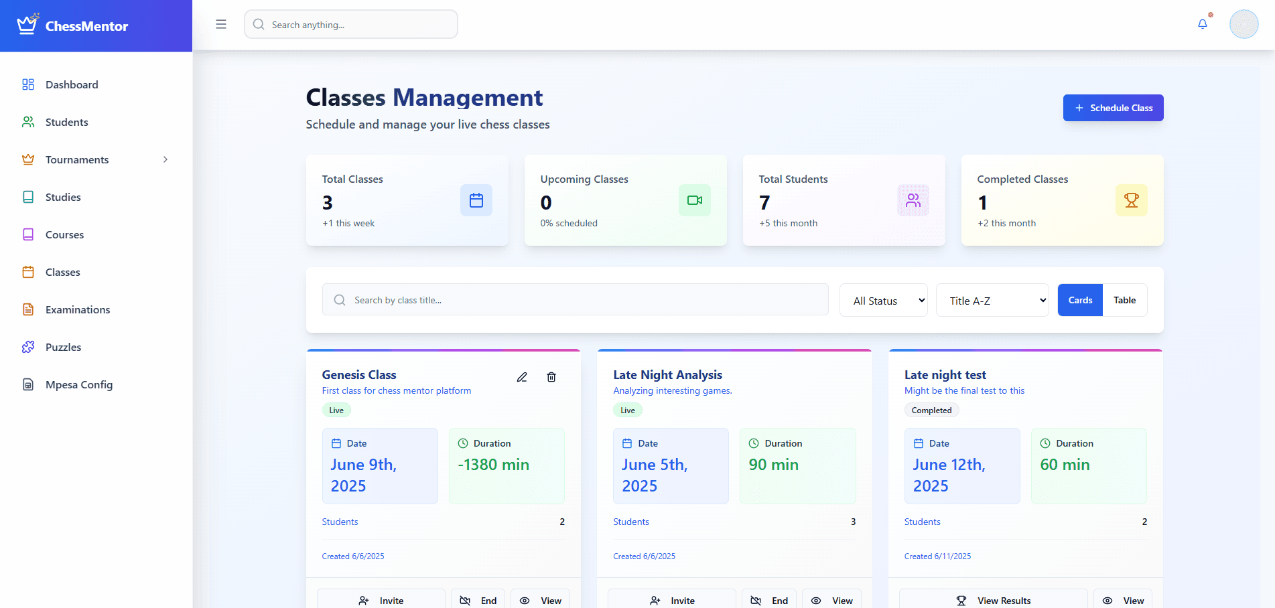1275x608 pixels.
Task: Expand the Tournaments submenu chevron
Action: click(x=165, y=159)
